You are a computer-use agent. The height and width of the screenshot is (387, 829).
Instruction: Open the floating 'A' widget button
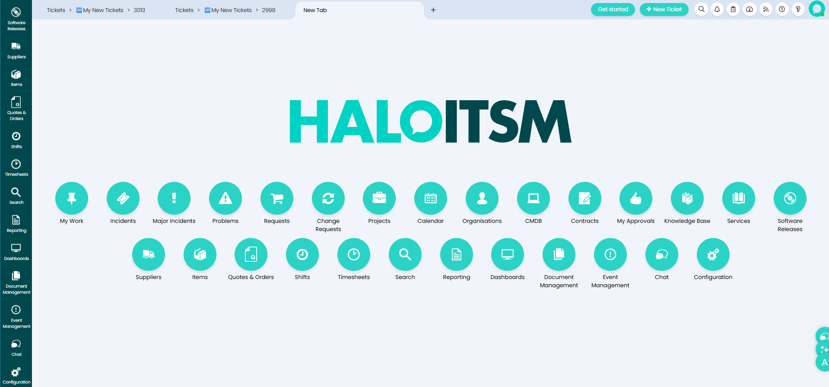click(823, 363)
